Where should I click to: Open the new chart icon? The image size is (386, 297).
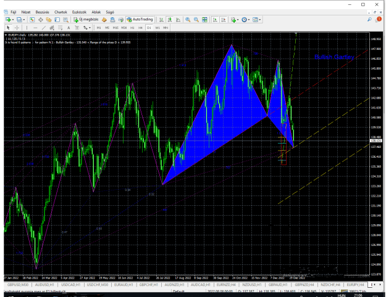click(8, 20)
